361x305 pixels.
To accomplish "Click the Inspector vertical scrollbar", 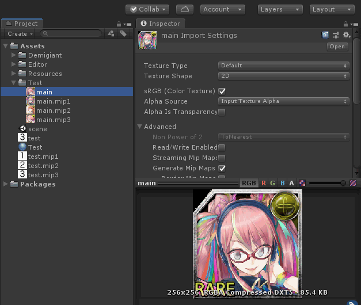I will coord(356,71).
